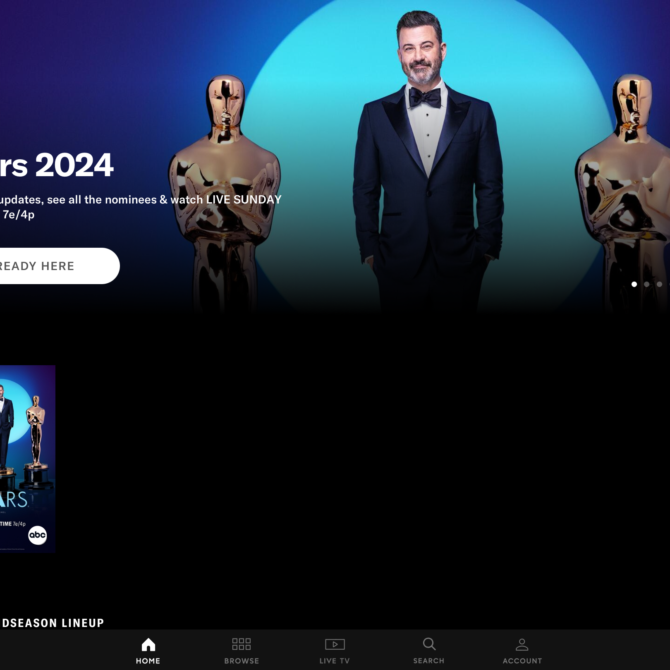Tap the Search magnifying glass icon
Screen dimensions: 670x670
click(x=429, y=644)
